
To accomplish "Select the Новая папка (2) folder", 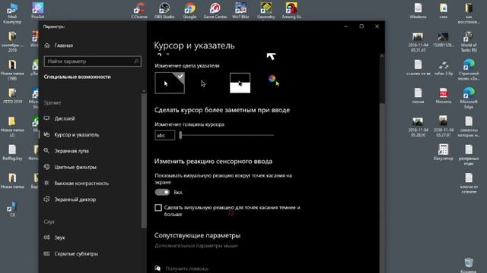I will coord(12,127).
